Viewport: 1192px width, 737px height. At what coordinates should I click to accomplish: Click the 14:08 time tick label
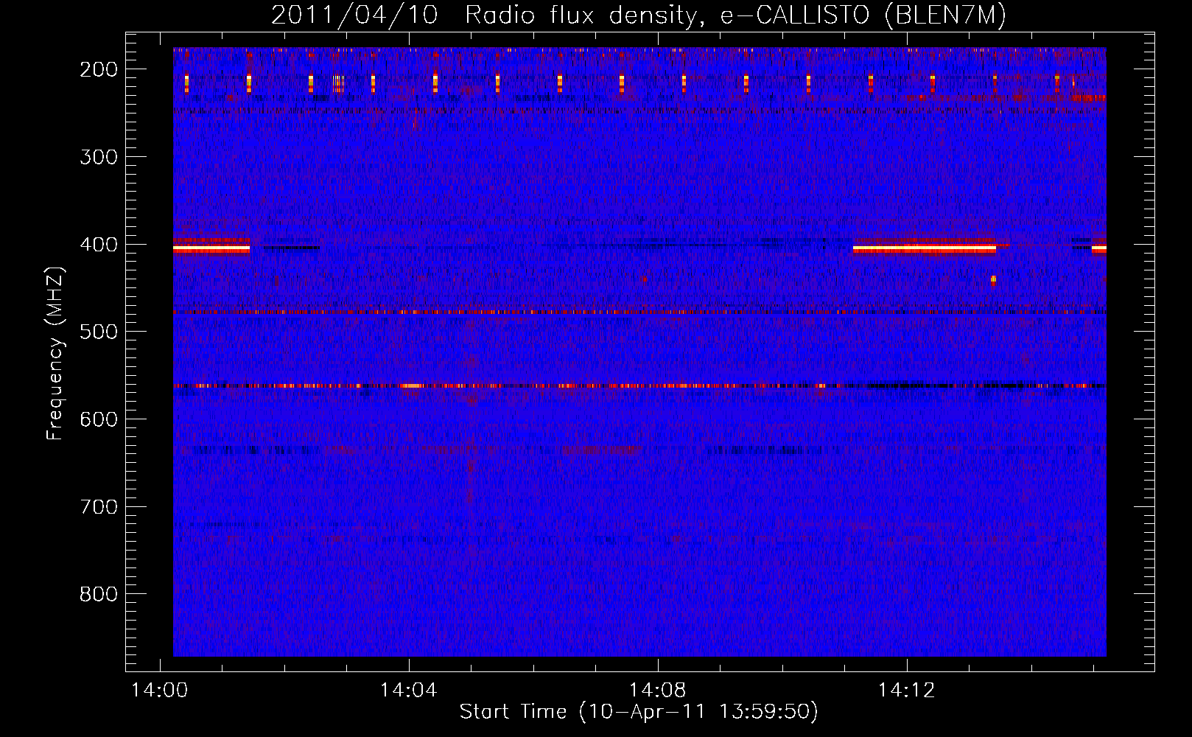[x=657, y=691]
